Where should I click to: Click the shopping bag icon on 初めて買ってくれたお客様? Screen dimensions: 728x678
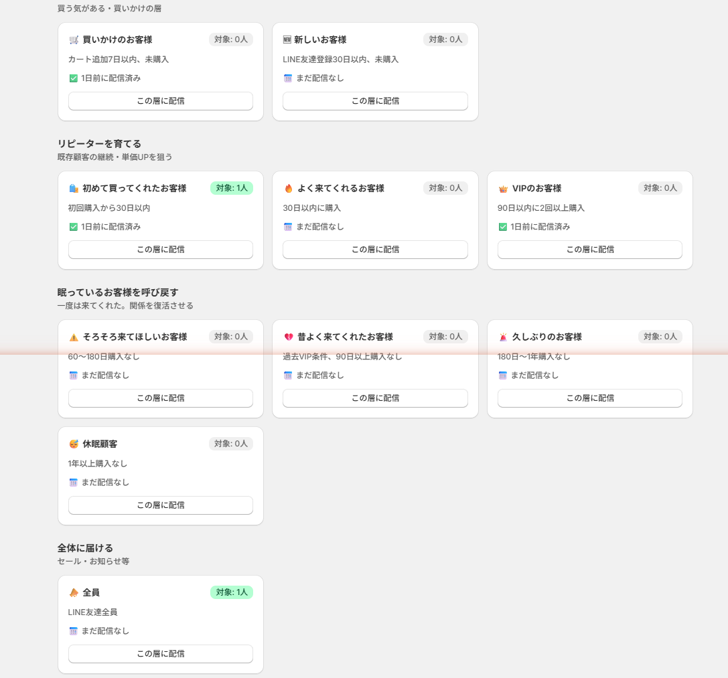pos(74,189)
